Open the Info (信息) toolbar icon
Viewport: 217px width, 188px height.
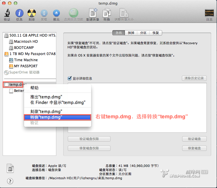pos(19,13)
